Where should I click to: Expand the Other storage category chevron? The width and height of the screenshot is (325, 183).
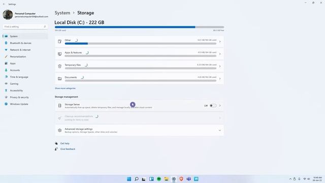pyautogui.click(x=220, y=42)
